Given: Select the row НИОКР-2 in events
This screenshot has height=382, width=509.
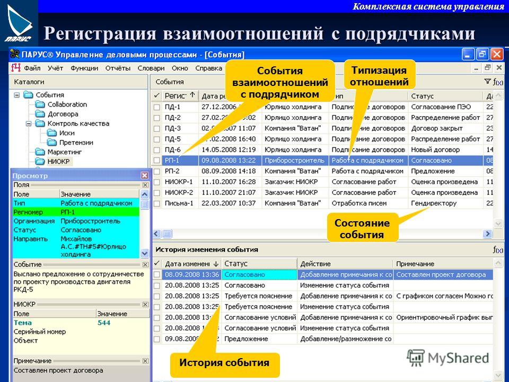Looking at the screenshot, I should [323, 193].
